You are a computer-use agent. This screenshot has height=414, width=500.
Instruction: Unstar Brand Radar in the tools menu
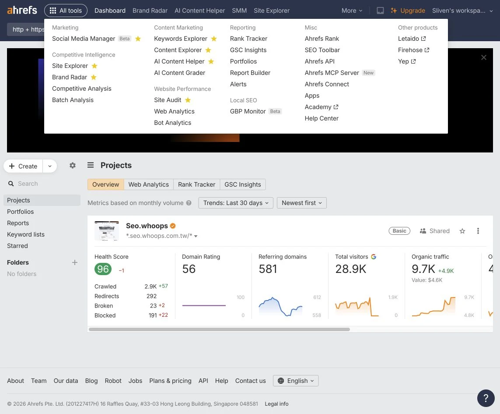94,77
